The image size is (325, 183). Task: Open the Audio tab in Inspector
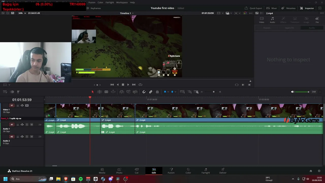(x=272, y=20)
